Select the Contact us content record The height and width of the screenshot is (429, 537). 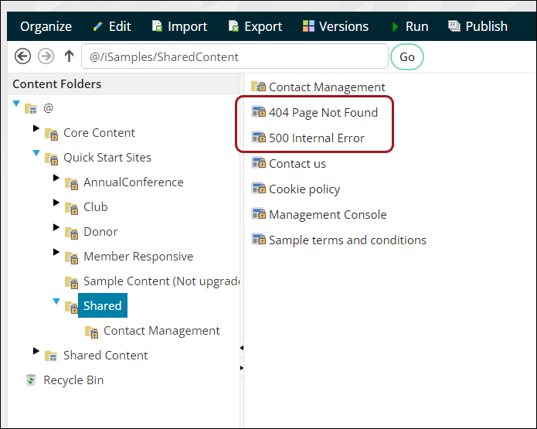[x=297, y=163]
